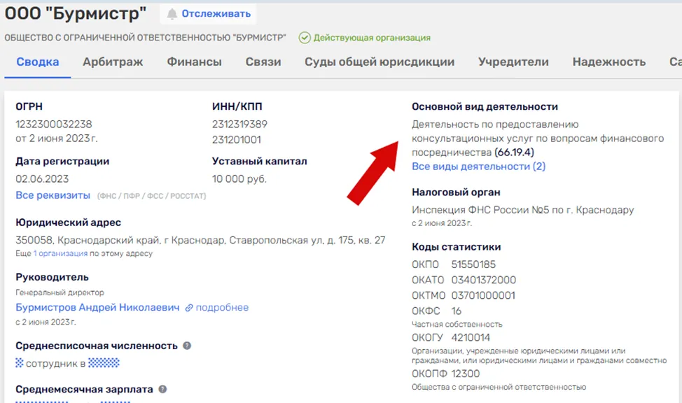Go to Суды общей юрисдикции tab

tap(380, 62)
